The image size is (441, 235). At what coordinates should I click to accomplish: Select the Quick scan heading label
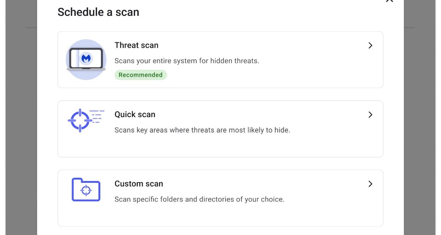[x=135, y=114]
